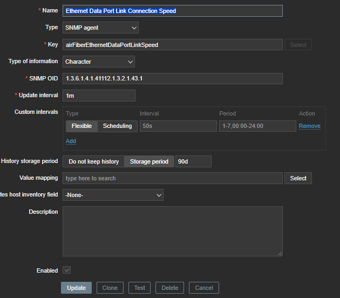Open the Type of information dropdown

click(x=99, y=62)
